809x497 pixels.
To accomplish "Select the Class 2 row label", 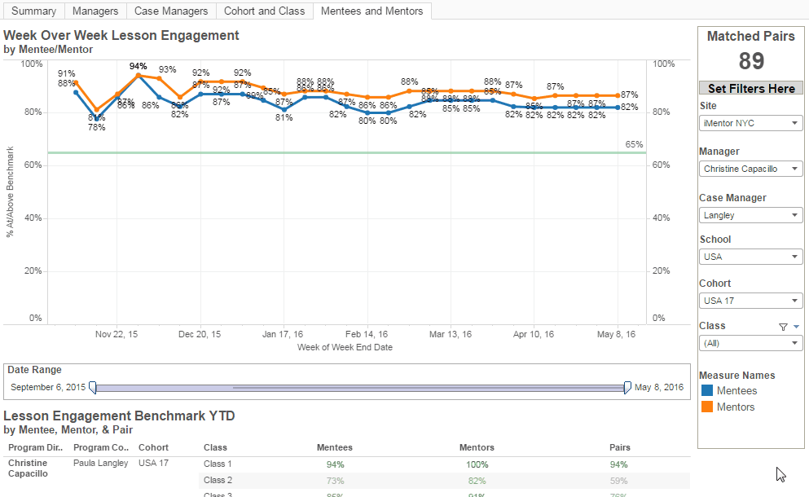I will (218, 480).
